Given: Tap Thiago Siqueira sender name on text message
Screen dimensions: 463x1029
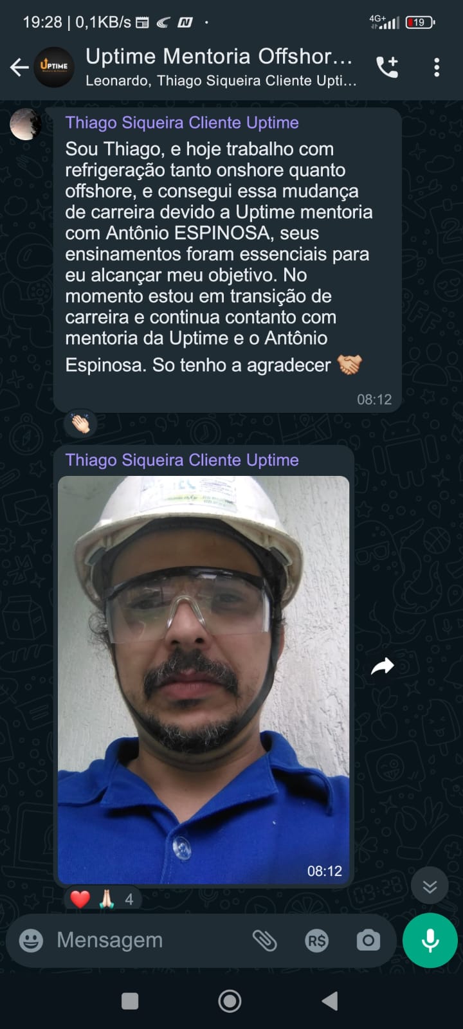Looking at the screenshot, I should [182, 123].
